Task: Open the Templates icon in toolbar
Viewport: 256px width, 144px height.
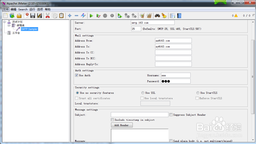Action: (12, 16)
